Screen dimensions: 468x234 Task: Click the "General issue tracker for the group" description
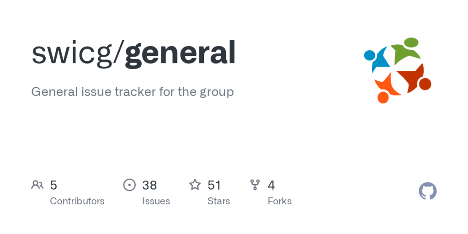tap(133, 92)
